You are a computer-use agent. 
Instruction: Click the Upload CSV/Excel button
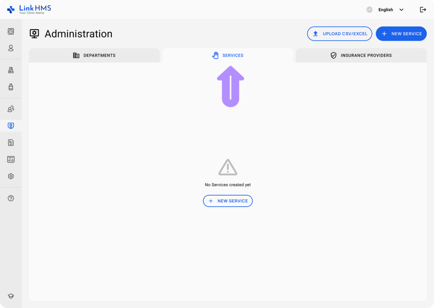click(x=339, y=34)
